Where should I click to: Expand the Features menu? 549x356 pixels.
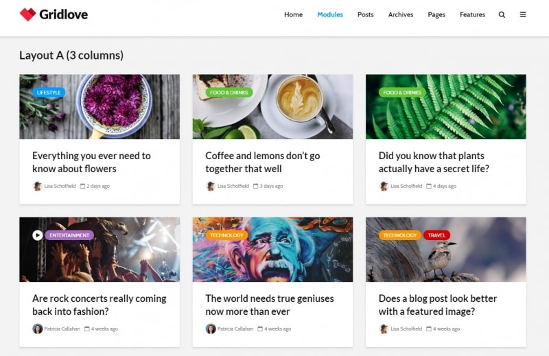point(472,14)
